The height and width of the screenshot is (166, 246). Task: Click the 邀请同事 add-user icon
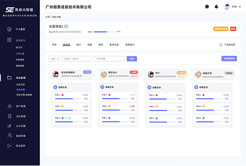point(10,135)
